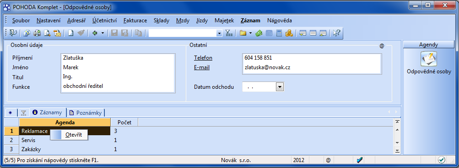Click the E-mail link label
Viewport: 459px width, 168px height.
(x=202, y=67)
